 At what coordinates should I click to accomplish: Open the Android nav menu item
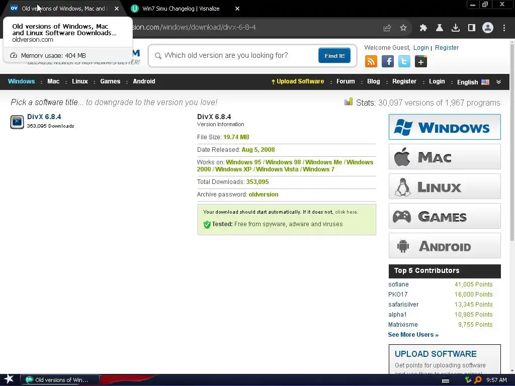click(144, 81)
